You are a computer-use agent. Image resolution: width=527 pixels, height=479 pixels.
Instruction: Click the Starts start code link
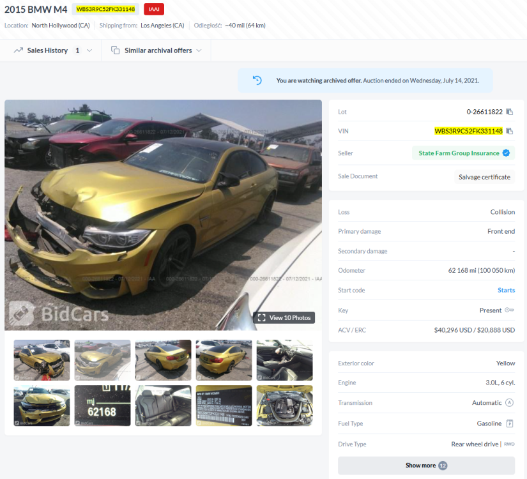pyautogui.click(x=506, y=290)
